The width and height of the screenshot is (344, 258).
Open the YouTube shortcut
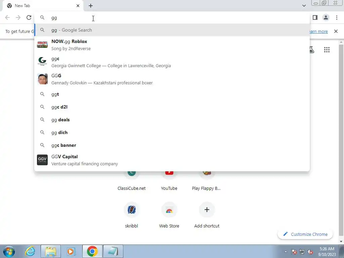(169, 180)
